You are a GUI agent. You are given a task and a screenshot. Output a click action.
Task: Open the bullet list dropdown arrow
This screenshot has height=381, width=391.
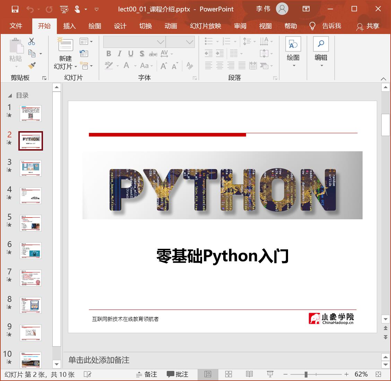click(x=218, y=41)
